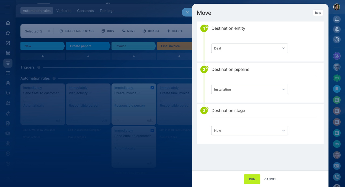Open the shopping cart icon in sidebar
The image size is (345, 187).
click(8, 93)
